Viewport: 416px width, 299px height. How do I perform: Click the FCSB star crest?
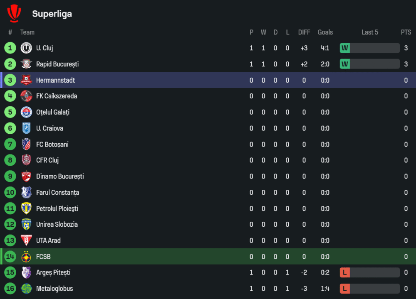coord(26,257)
